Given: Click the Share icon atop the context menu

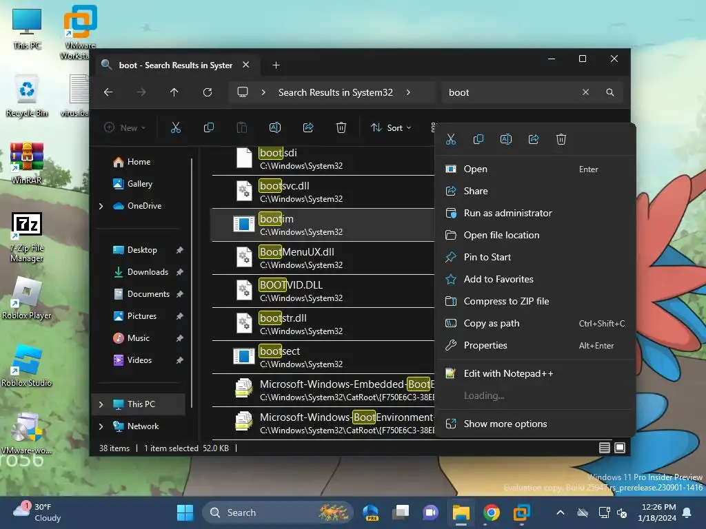Looking at the screenshot, I should [534, 139].
